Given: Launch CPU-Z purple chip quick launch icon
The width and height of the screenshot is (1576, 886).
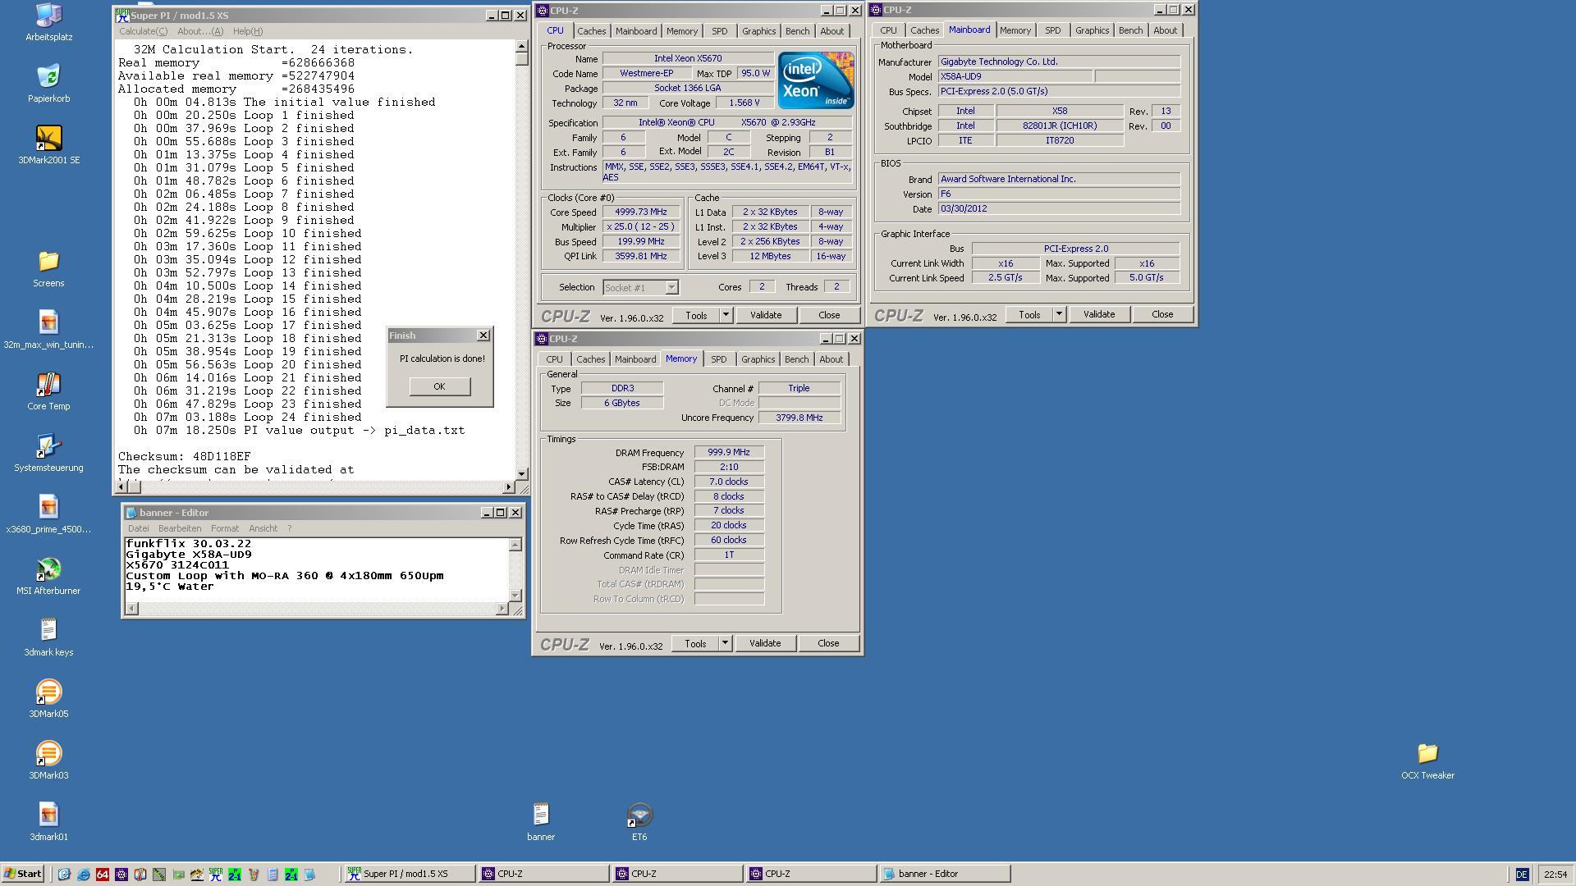Looking at the screenshot, I should (121, 875).
